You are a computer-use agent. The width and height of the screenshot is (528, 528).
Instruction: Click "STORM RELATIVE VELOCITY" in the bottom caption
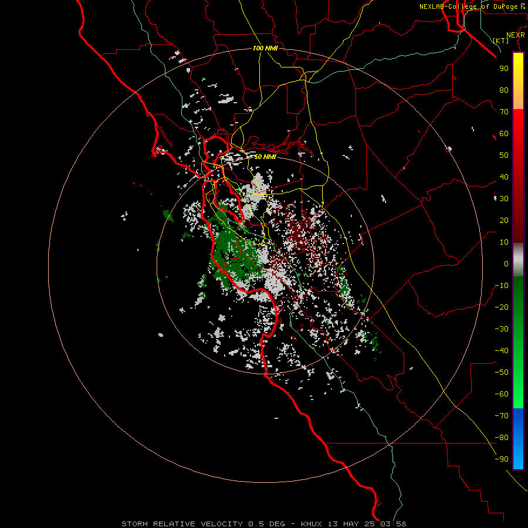(x=182, y=524)
